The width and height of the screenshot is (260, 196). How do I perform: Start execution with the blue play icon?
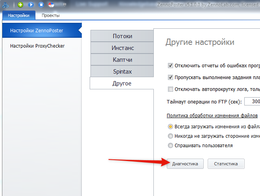[x=31, y=5]
